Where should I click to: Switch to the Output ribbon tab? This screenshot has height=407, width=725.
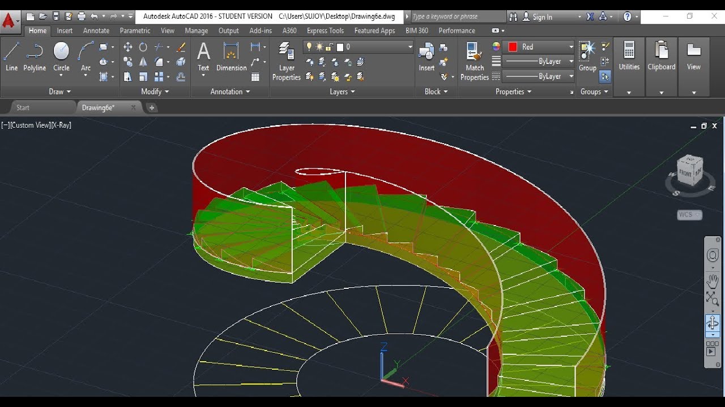(x=229, y=31)
